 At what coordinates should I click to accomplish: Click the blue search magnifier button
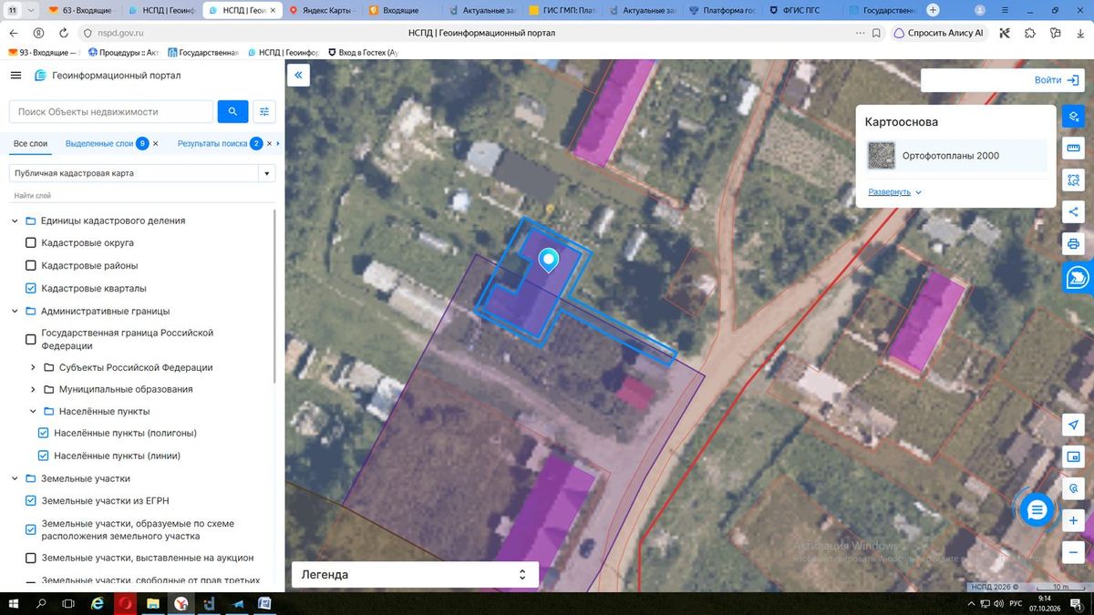(232, 112)
